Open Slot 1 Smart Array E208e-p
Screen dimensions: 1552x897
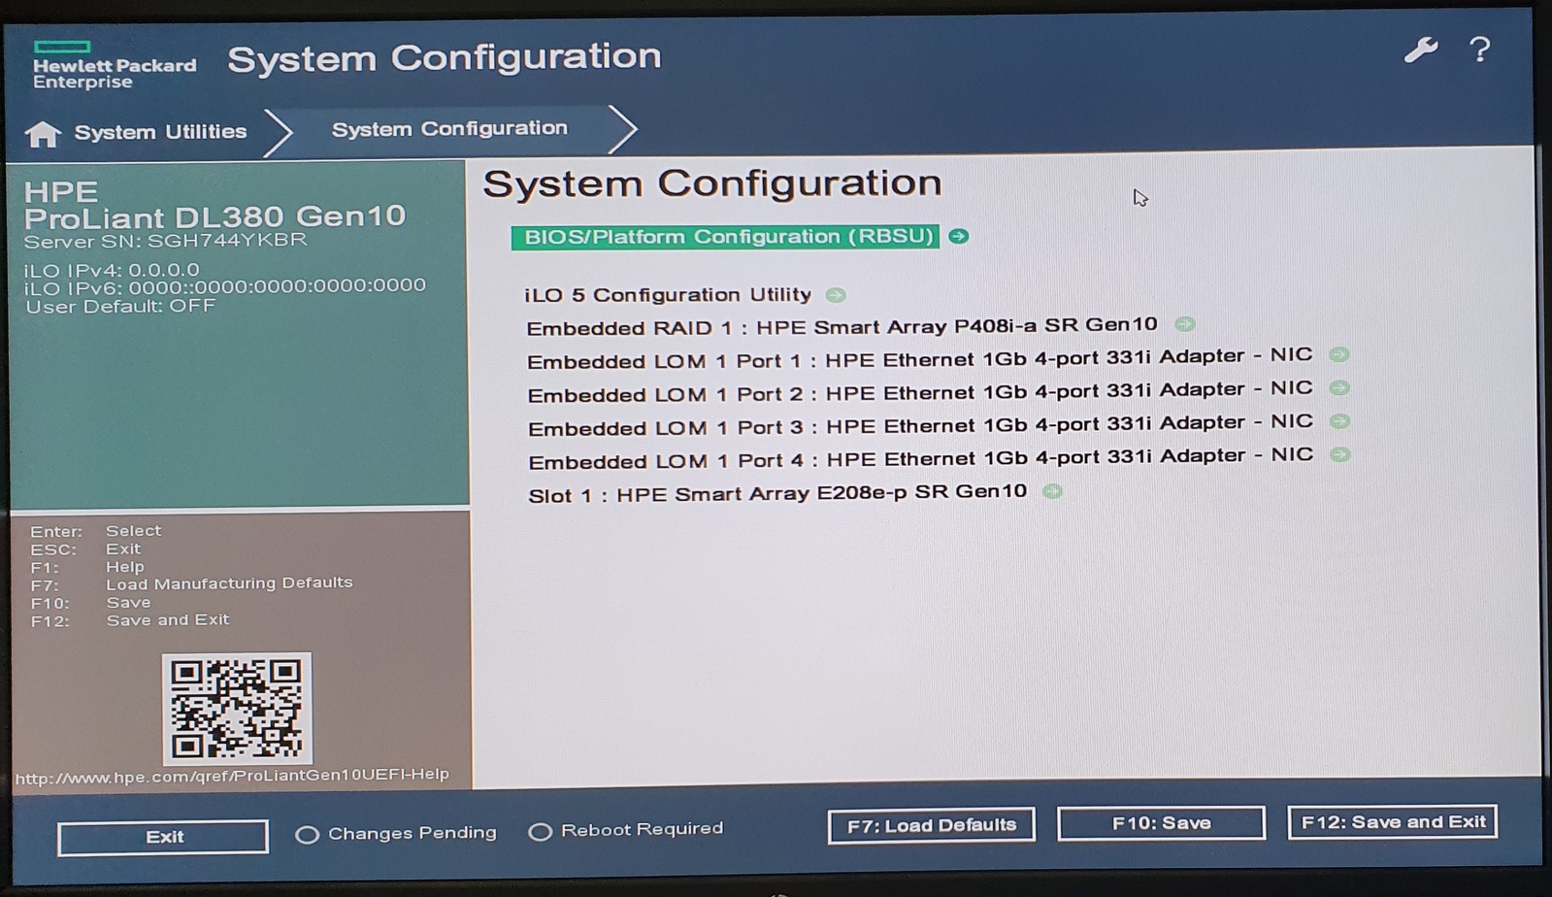777,493
